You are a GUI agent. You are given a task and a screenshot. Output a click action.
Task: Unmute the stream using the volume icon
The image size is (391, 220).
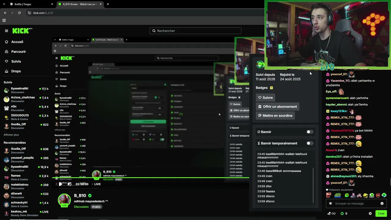pyautogui.click(x=69, y=184)
